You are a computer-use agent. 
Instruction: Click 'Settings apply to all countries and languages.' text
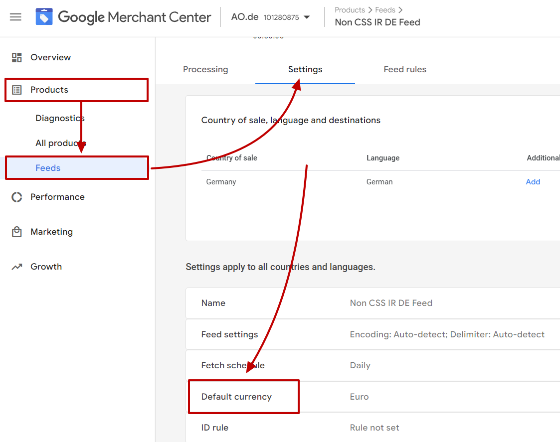click(x=280, y=267)
